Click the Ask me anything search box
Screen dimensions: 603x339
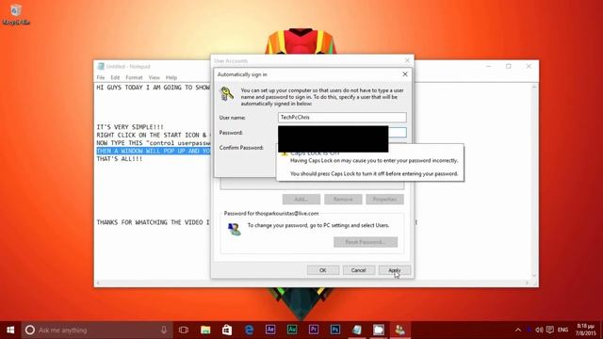click(x=97, y=330)
